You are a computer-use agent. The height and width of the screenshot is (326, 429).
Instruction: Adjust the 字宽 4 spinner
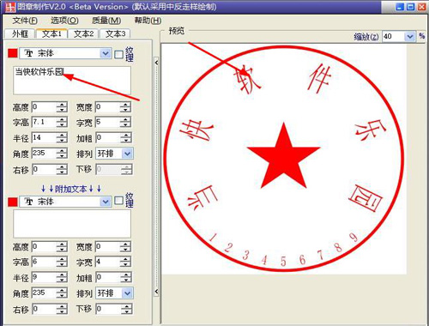click(125, 262)
